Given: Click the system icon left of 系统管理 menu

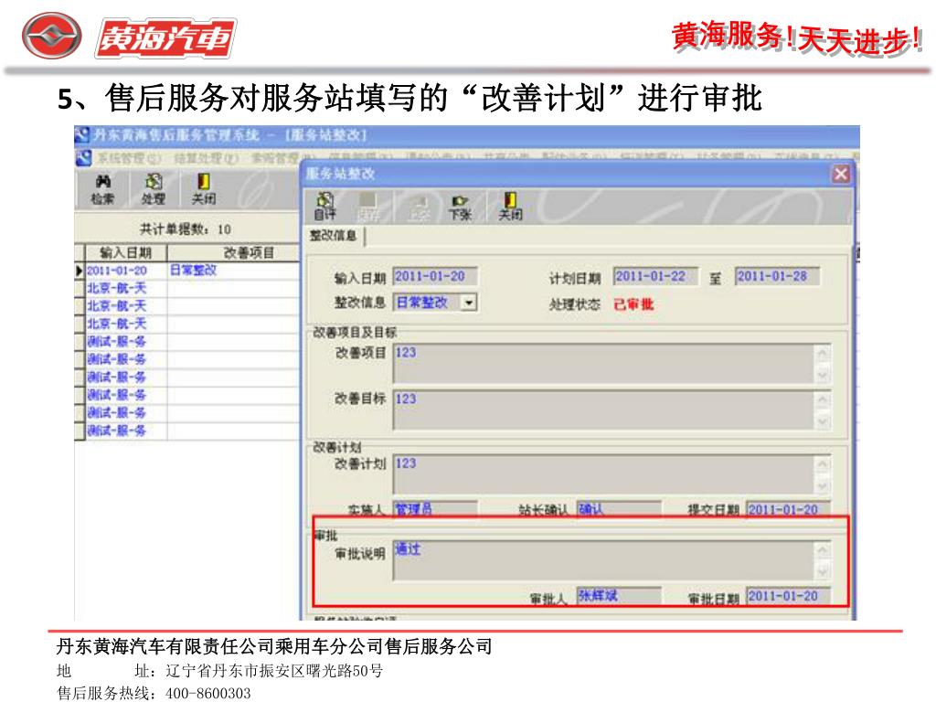Looking at the screenshot, I should (84, 158).
